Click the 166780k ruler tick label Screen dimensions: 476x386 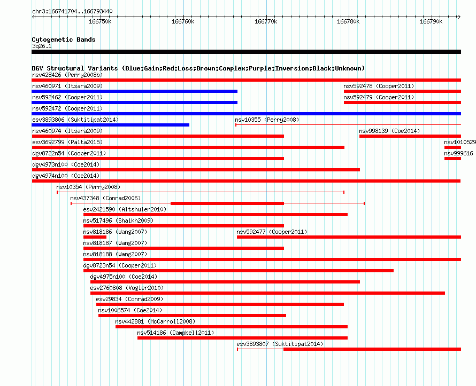pyautogui.click(x=348, y=21)
